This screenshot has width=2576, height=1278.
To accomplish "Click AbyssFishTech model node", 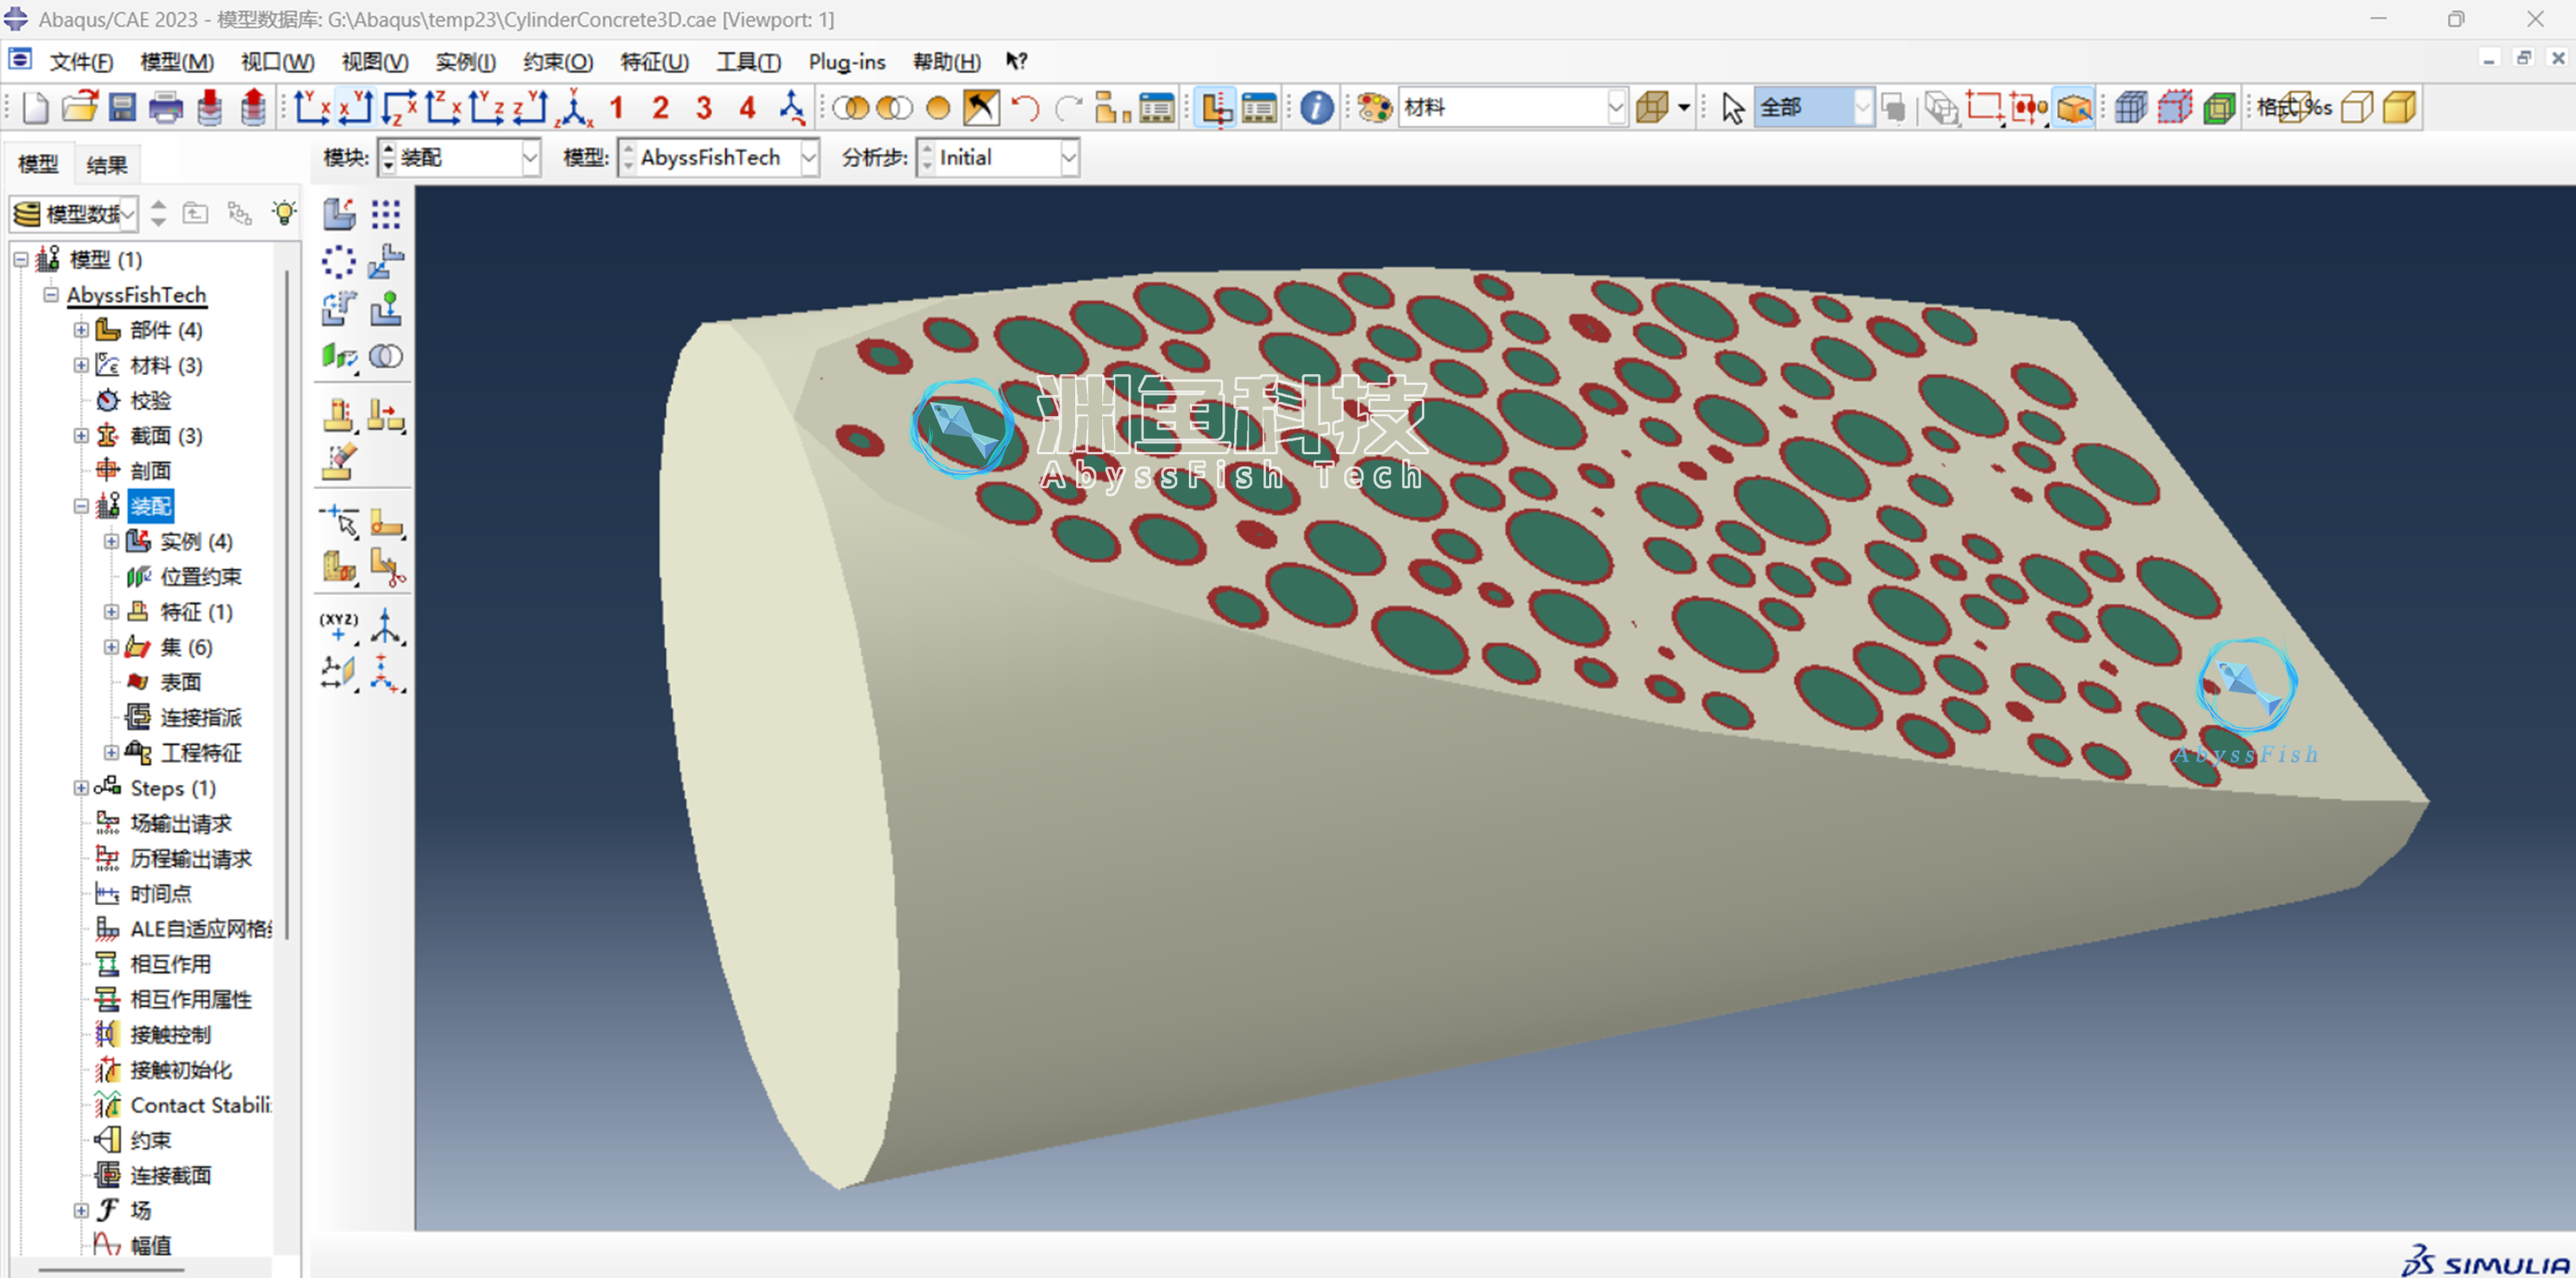I will (136, 295).
